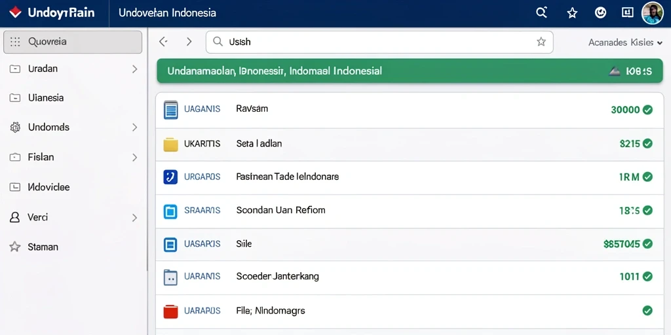The height and width of the screenshot is (335, 671).
Task: Select the Ravsam entry text
Action: (x=252, y=109)
